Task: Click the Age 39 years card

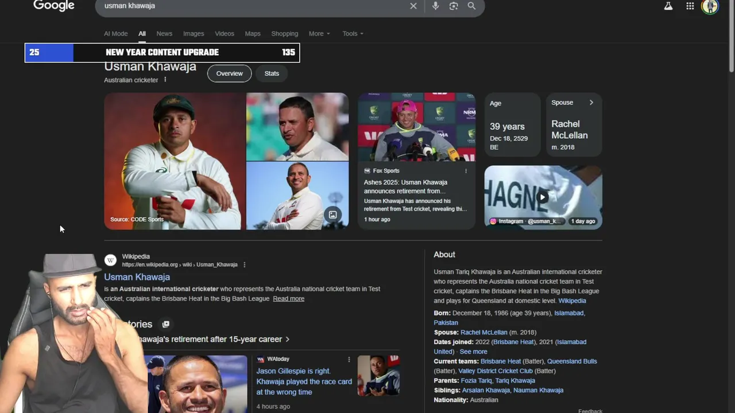Action: (x=513, y=124)
